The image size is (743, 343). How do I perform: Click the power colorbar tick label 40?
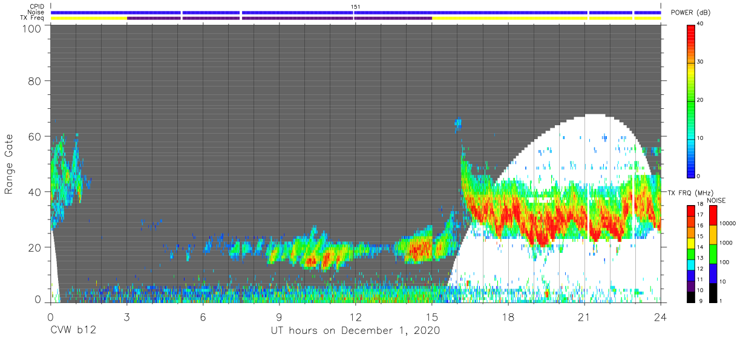[x=701, y=24]
